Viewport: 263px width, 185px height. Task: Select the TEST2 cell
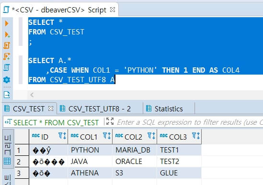(x=179, y=162)
